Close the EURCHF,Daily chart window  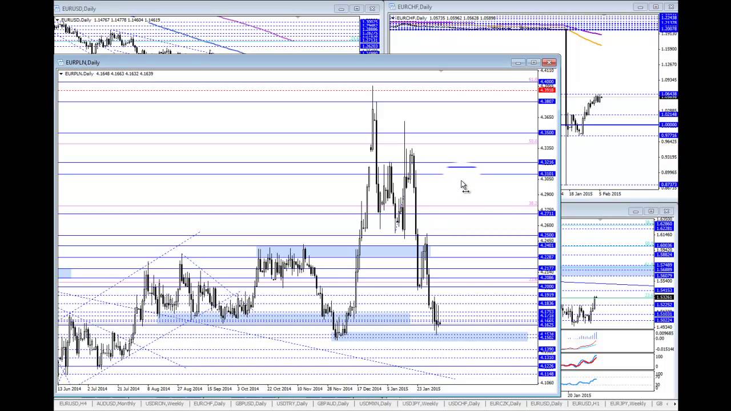[671, 7]
